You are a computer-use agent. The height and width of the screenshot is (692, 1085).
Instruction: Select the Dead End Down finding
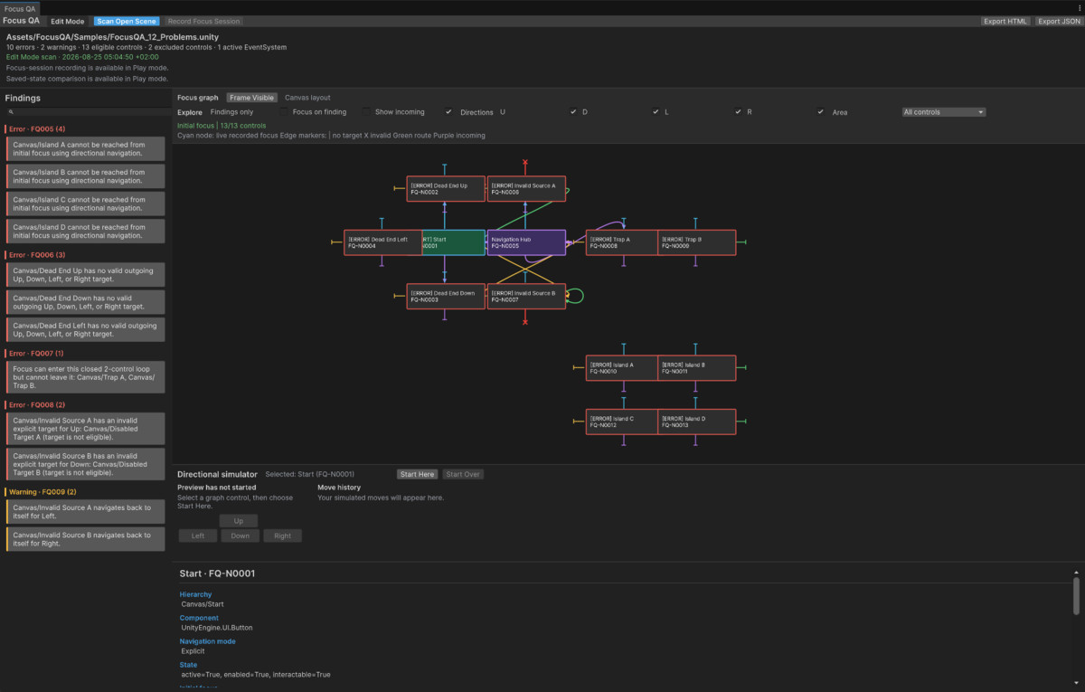tap(86, 302)
